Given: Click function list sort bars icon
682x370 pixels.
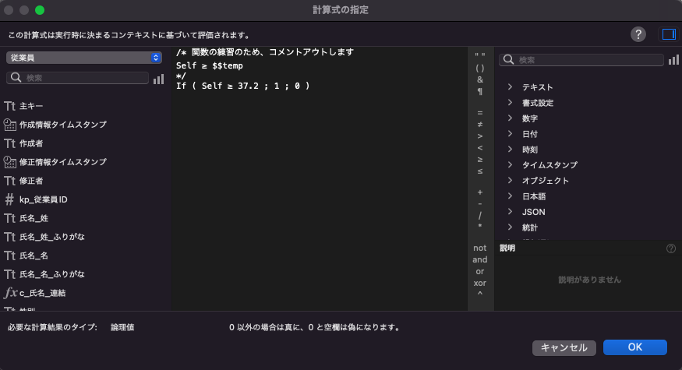Looking at the screenshot, I should click(673, 60).
